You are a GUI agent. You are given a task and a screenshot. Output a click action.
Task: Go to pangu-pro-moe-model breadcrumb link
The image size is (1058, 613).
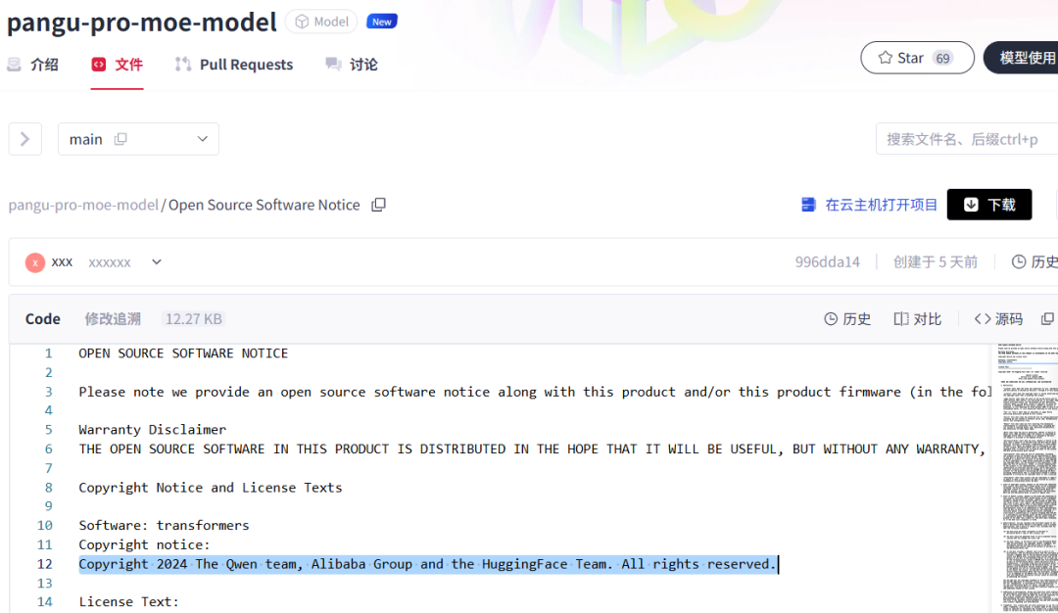click(x=83, y=205)
